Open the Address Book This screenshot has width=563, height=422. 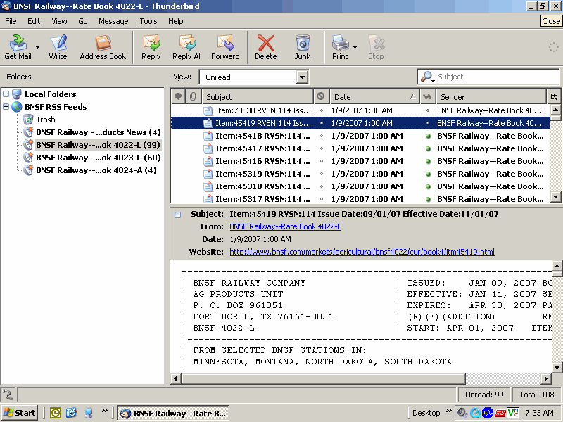[x=103, y=47]
